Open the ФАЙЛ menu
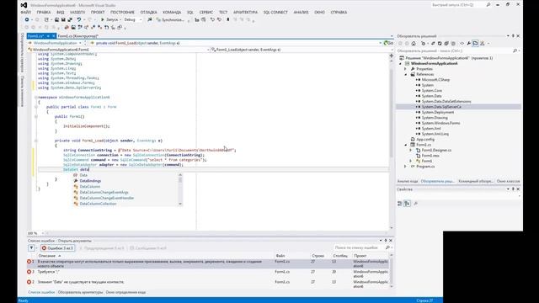The width and height of the screenshot is (539, 303). (26, 12)
